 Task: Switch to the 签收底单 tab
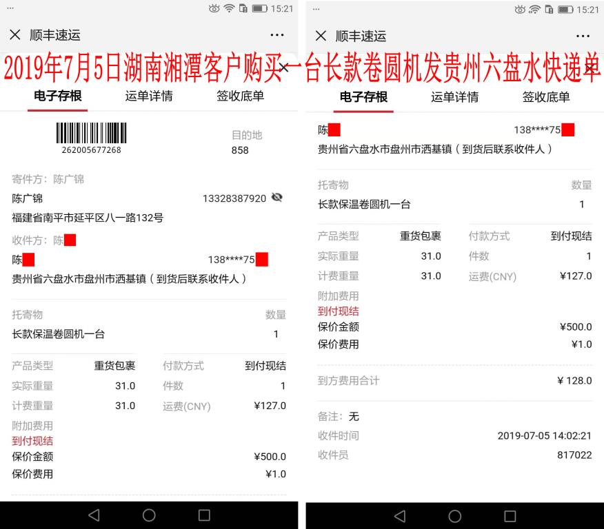pos(240,98)
